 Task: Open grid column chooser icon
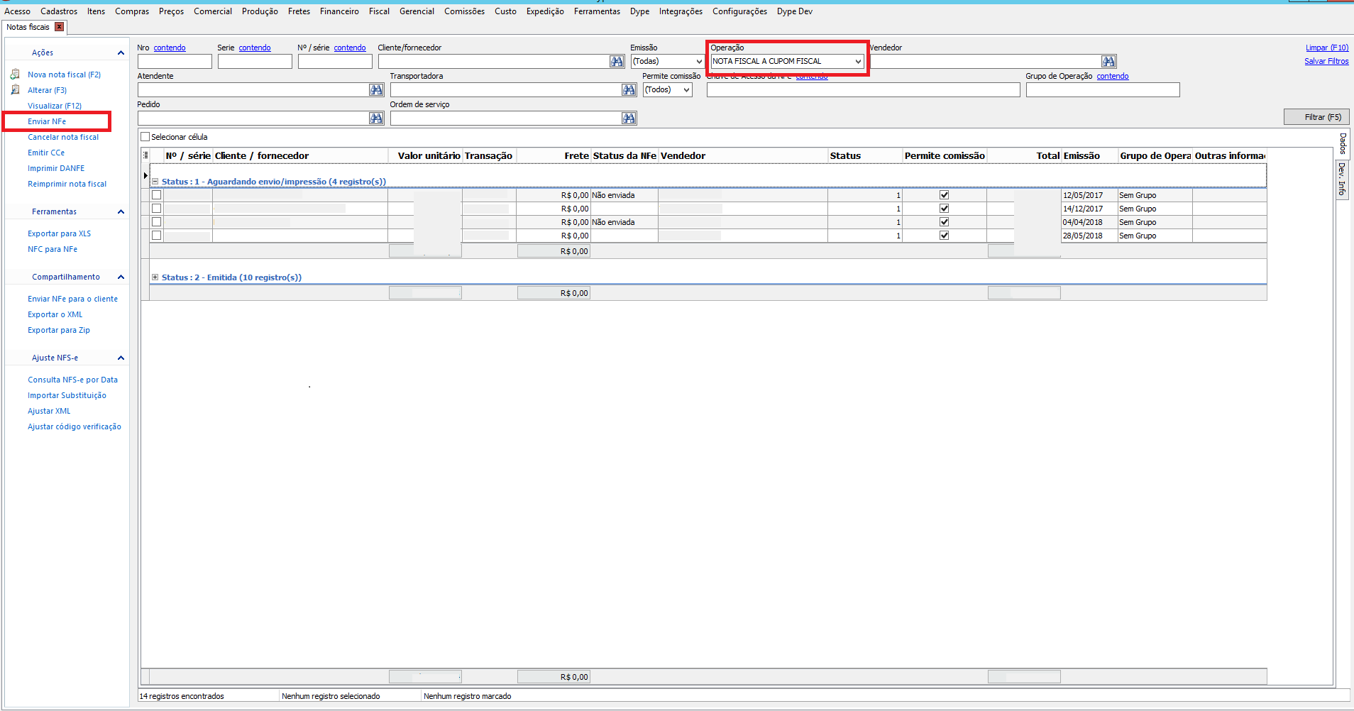[x=145, y=155]
